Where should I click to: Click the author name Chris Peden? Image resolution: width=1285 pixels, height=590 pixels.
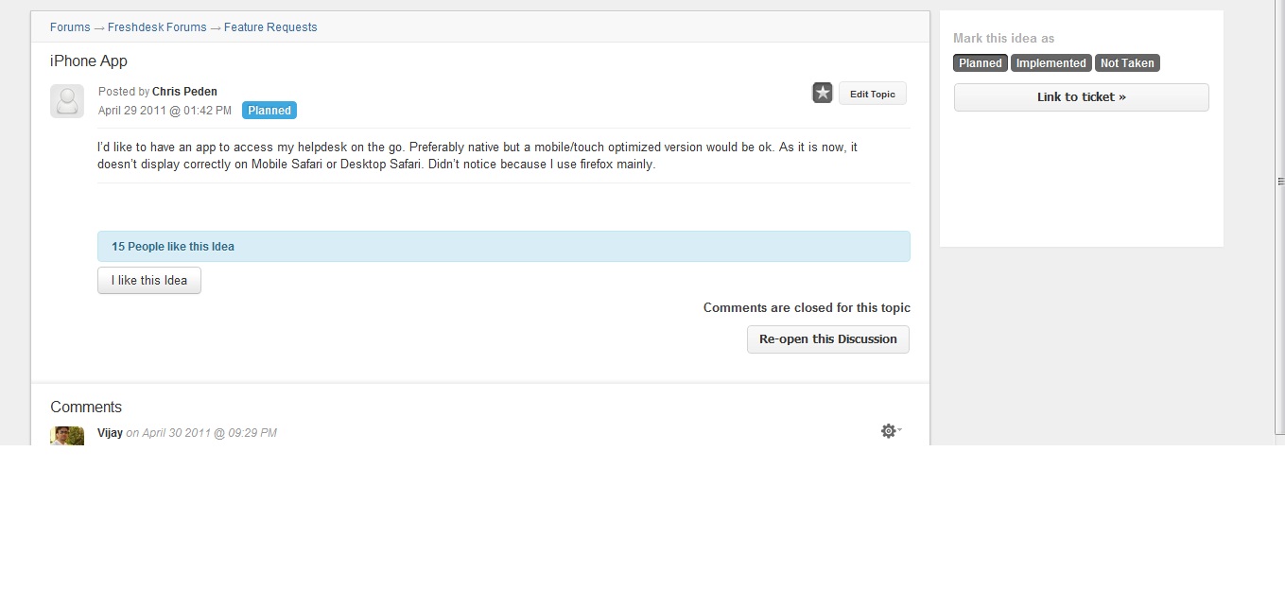(184, 92)
